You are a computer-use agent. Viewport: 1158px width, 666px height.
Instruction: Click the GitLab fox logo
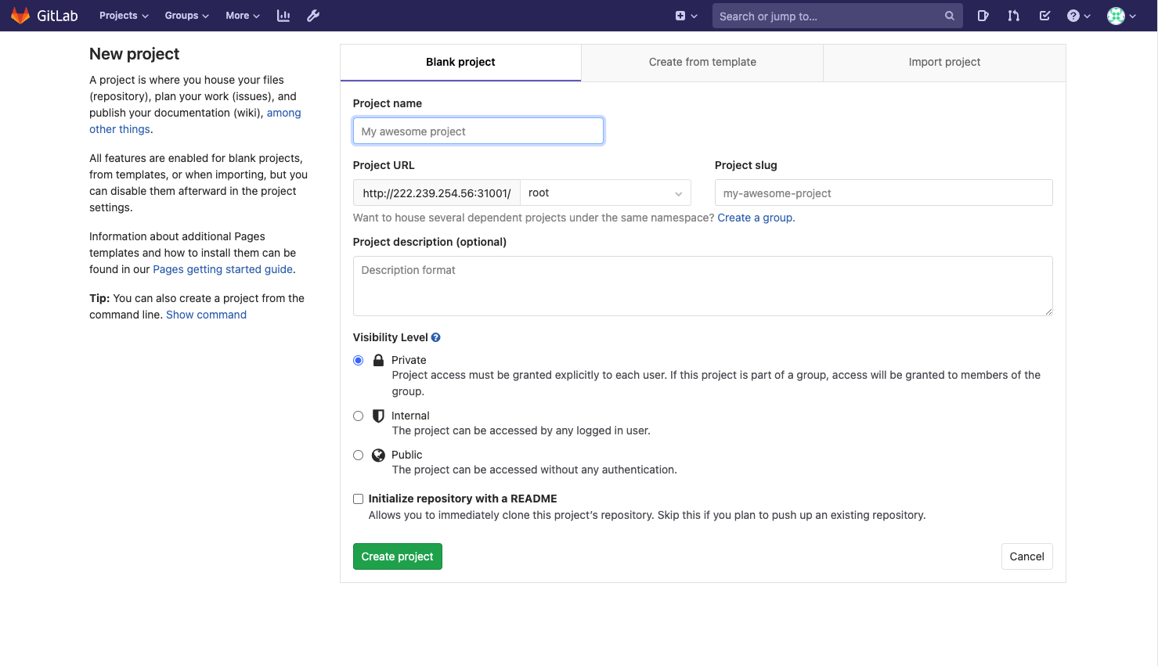20,16
